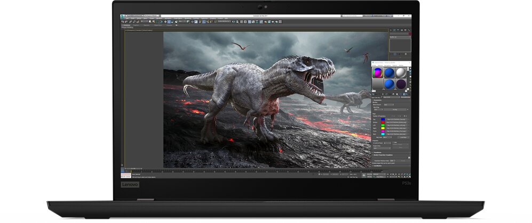Viewport: 532px width, 223px height.
Task: Expand the Coordinates rollout
Action: [378, 166]
